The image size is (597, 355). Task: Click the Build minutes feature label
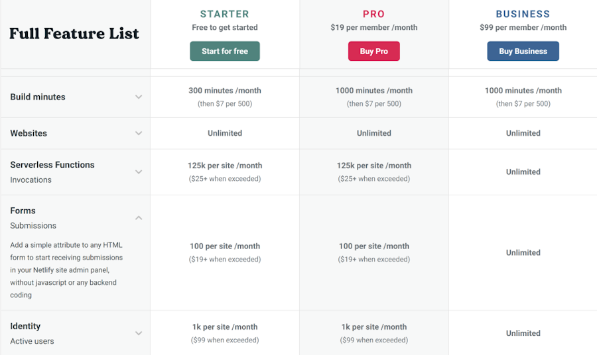point(38,97)
